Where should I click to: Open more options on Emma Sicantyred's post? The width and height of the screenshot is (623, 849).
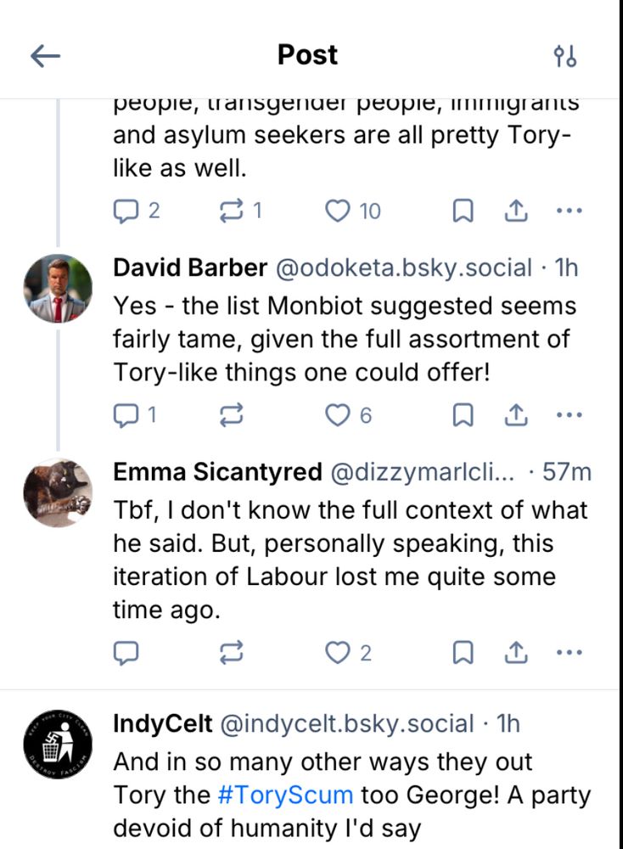pos(569,652)
